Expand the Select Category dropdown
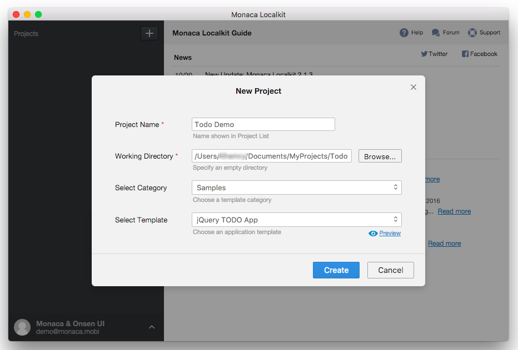518x350 pixels. 296,187
